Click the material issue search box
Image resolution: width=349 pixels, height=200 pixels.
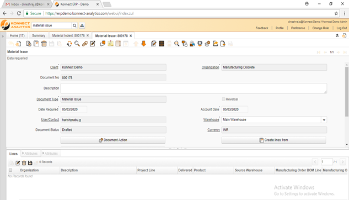[51, 25]
